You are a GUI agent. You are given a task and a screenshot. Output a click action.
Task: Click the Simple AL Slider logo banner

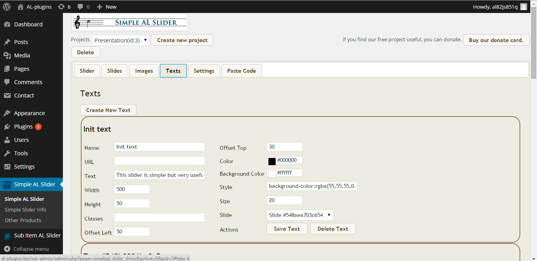pos(130,22)
